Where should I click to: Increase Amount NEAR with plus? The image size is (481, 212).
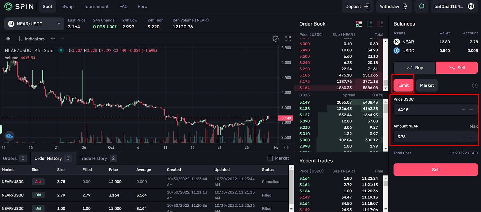point(471,137)
